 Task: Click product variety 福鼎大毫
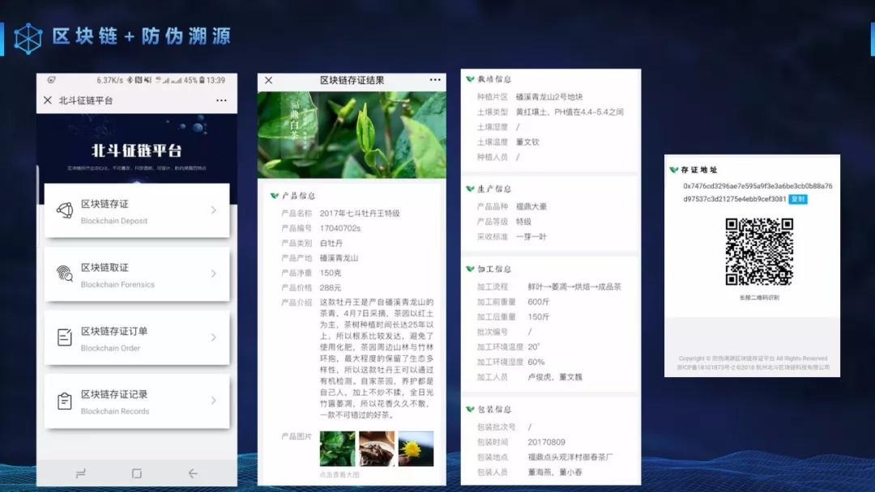(x=531, y=206)
